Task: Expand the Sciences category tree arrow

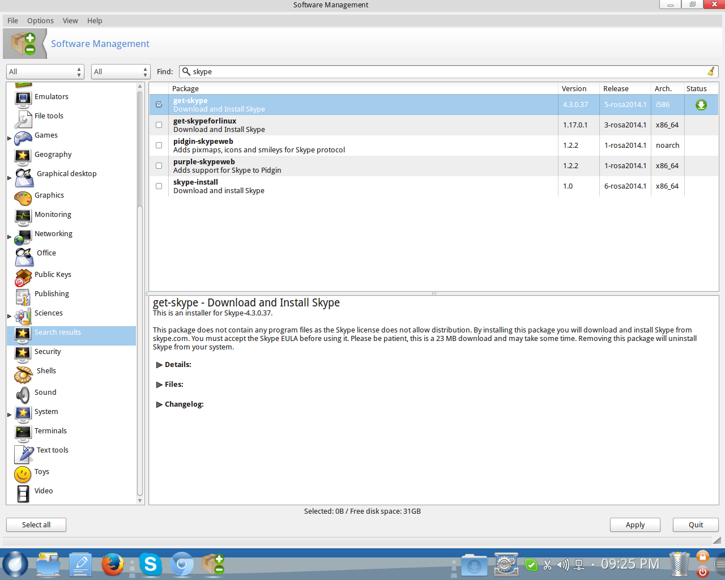Action: 9,316
